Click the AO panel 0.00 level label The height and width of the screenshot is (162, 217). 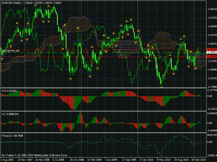tap(210, 96)
